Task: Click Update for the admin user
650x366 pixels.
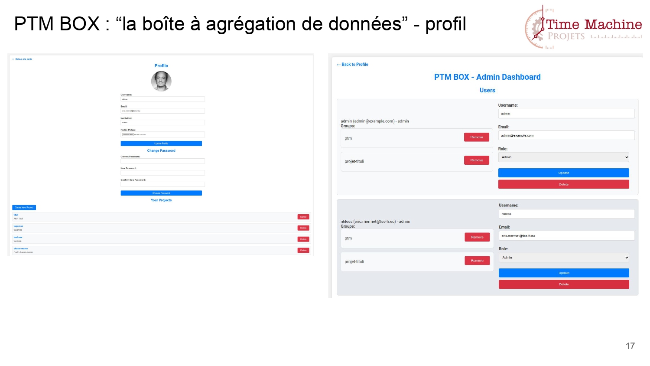Action: tap(563, 173)
